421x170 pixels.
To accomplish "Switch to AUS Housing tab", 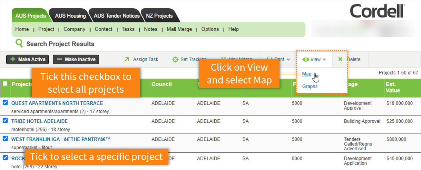I will pyautogui.click(x=70, y=16).
